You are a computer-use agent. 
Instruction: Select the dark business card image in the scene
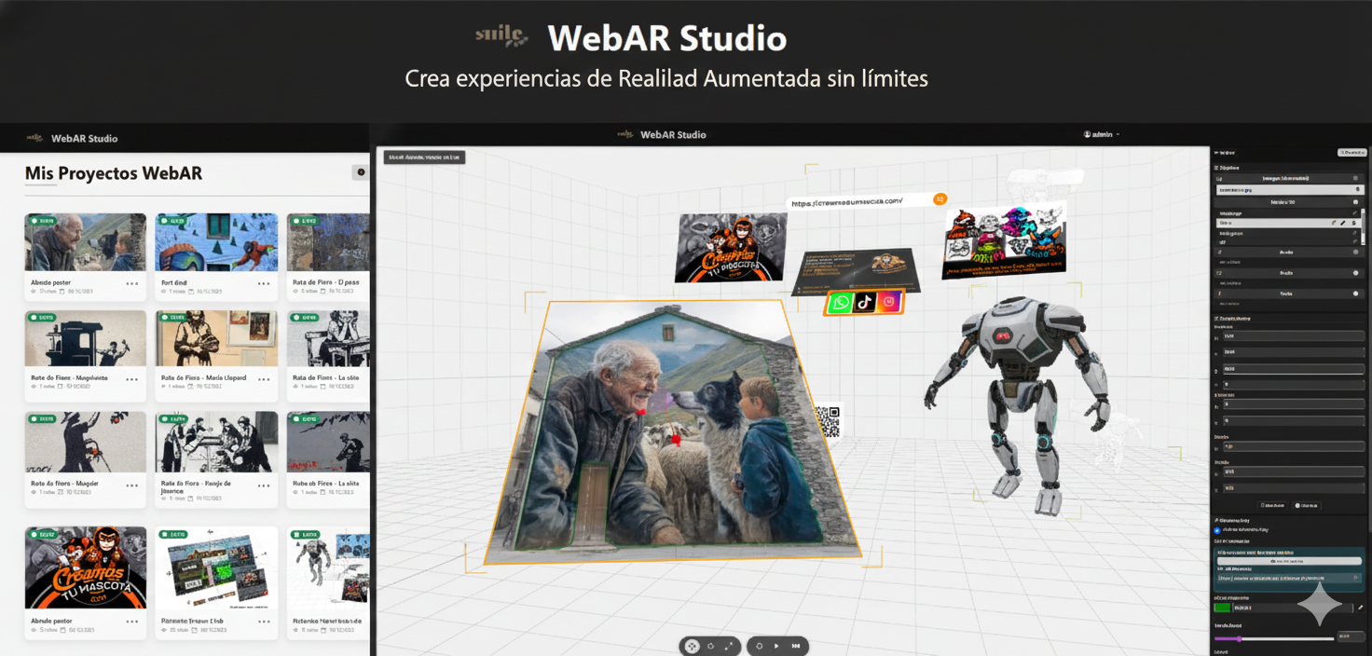coord(856,270)
